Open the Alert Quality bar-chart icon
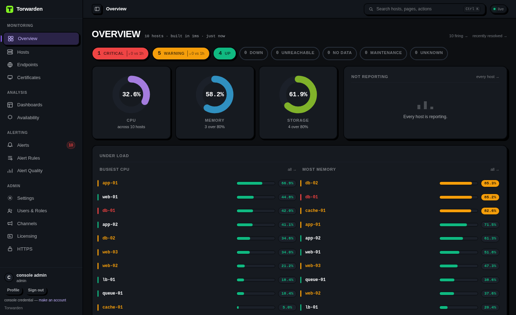This screenshot has width=516, height=315. (10, 171)
